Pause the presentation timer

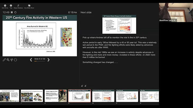[x=12, y=12]
